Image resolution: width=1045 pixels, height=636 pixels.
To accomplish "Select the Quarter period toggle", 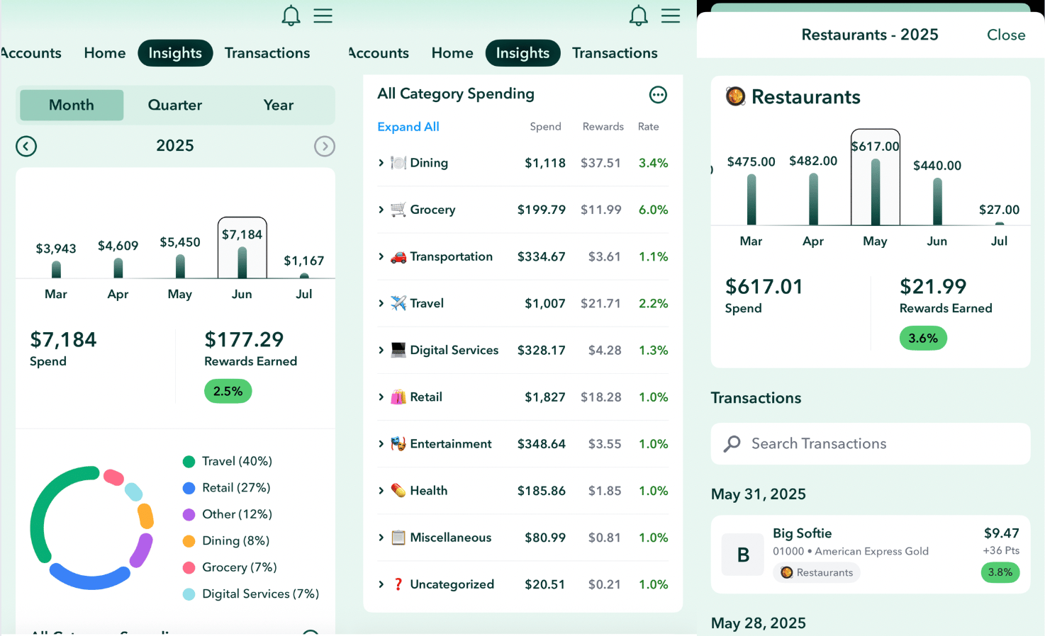I will [175, 105].
